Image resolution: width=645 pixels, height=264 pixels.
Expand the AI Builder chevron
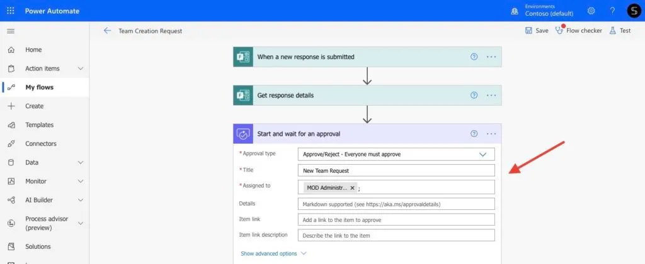[81, 200]
